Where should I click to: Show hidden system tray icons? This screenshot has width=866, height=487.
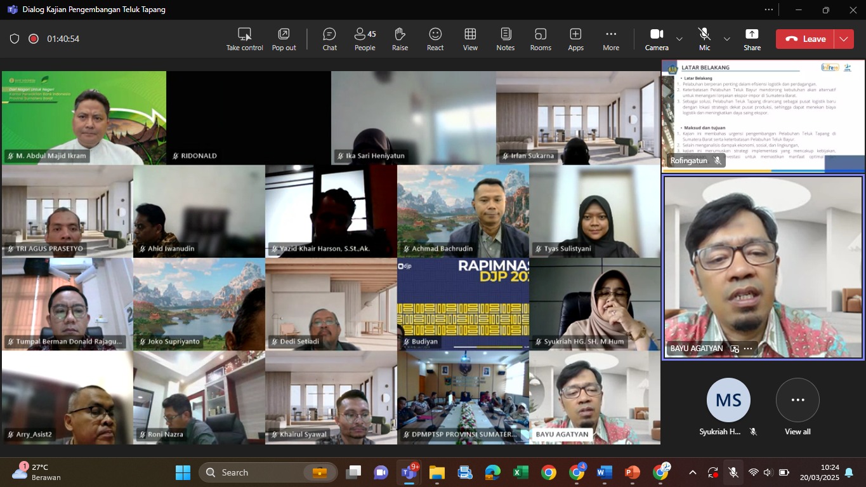(693, 472)
